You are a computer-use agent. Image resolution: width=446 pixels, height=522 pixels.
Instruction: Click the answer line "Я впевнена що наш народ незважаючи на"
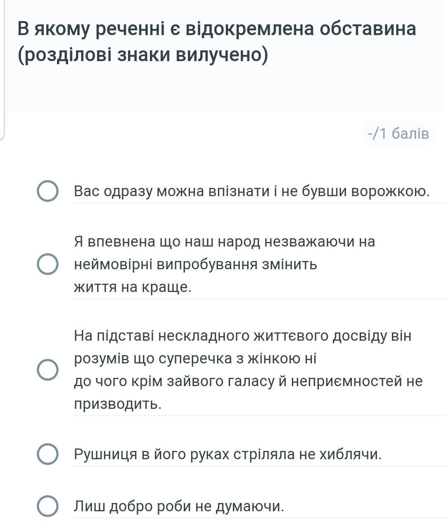click(225, 241)
